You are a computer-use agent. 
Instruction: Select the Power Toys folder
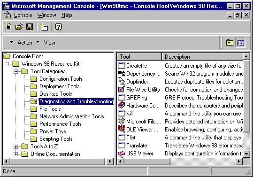[53, 131]
